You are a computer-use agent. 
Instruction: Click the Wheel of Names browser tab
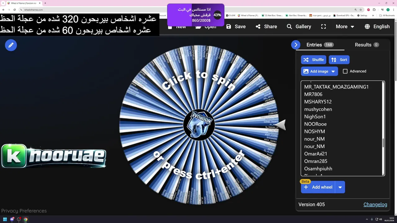click(24, 3)
